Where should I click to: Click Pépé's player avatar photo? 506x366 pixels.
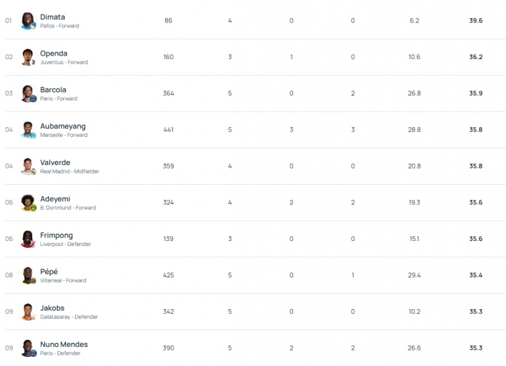coord(28,275)
